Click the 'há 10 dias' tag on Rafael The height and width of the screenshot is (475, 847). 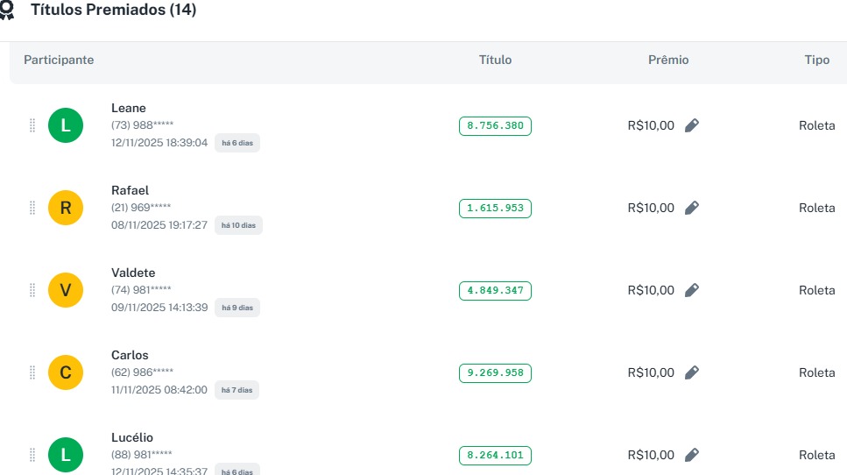pos(238,225)
